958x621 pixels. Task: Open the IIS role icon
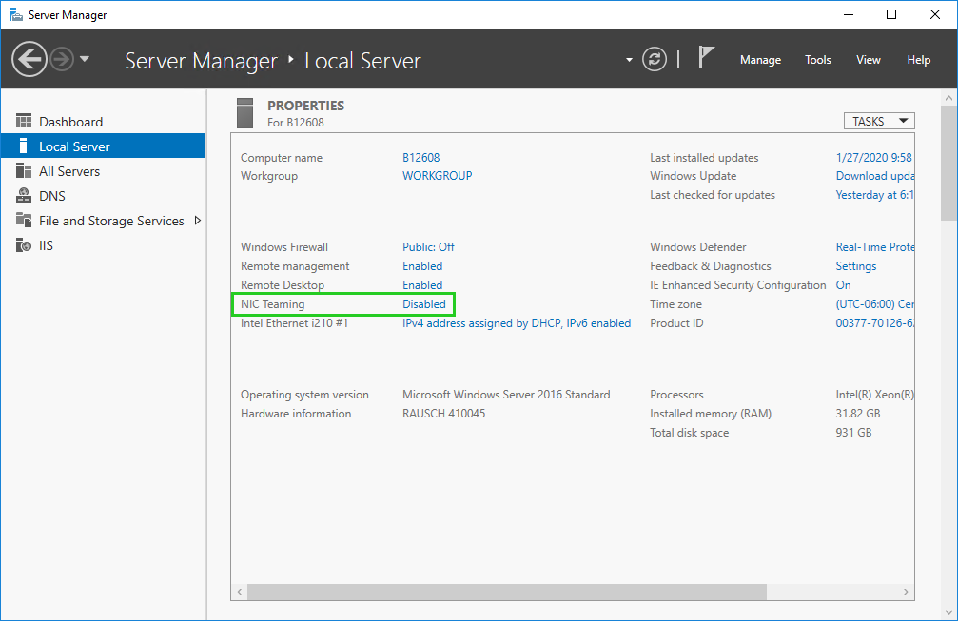pyautogui.click(x=24, y=245)
